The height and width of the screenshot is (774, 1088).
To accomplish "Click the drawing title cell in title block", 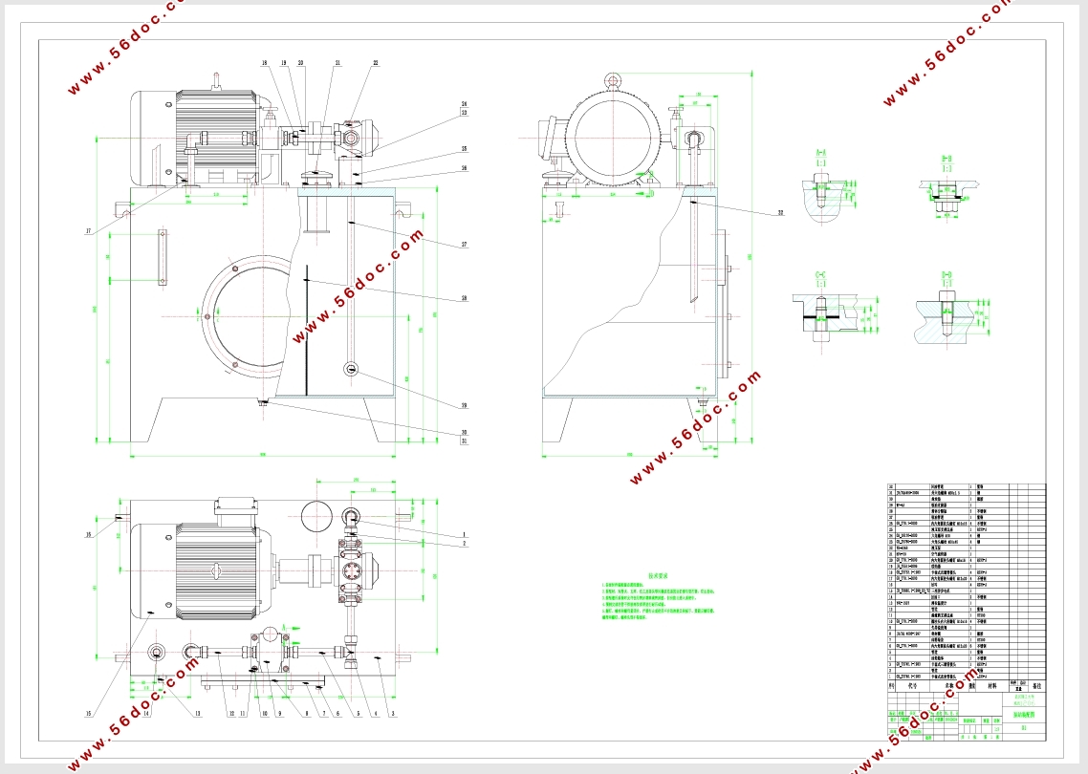I will point(1025,715).
